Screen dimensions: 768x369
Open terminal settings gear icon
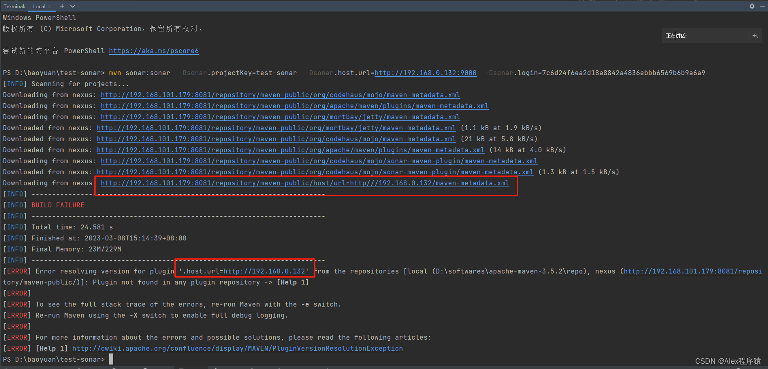tap(752, 6)
